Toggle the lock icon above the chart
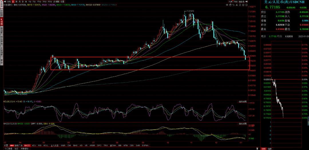The image size is (309, 150). (240, 5)
